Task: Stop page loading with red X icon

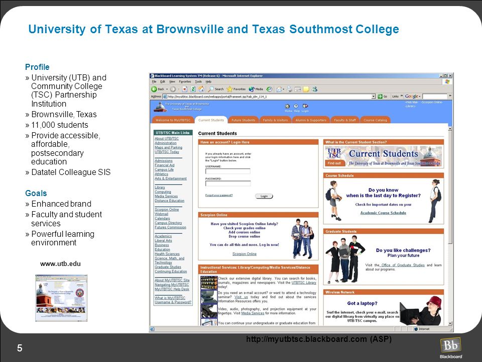Action: (x=184, y=89)
